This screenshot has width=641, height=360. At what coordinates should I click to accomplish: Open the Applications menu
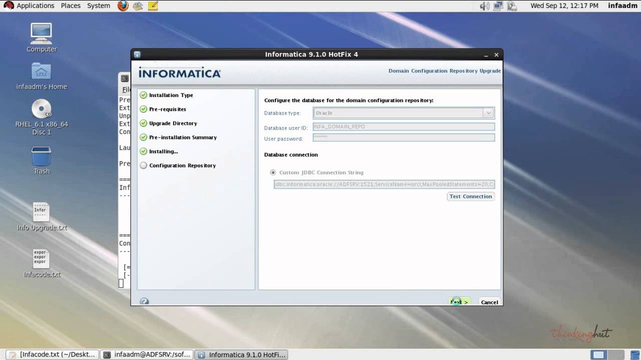coord(35,5)
